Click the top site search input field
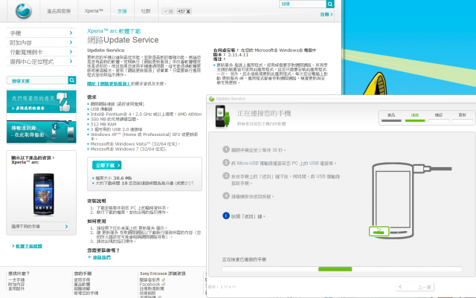This screenshot has height=298, width=476. click(x=303, y=4)
